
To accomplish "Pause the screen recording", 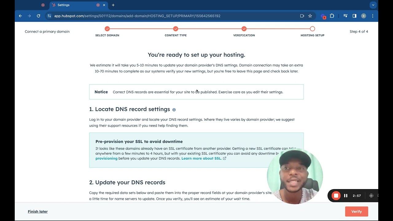I will coord(346,196).
